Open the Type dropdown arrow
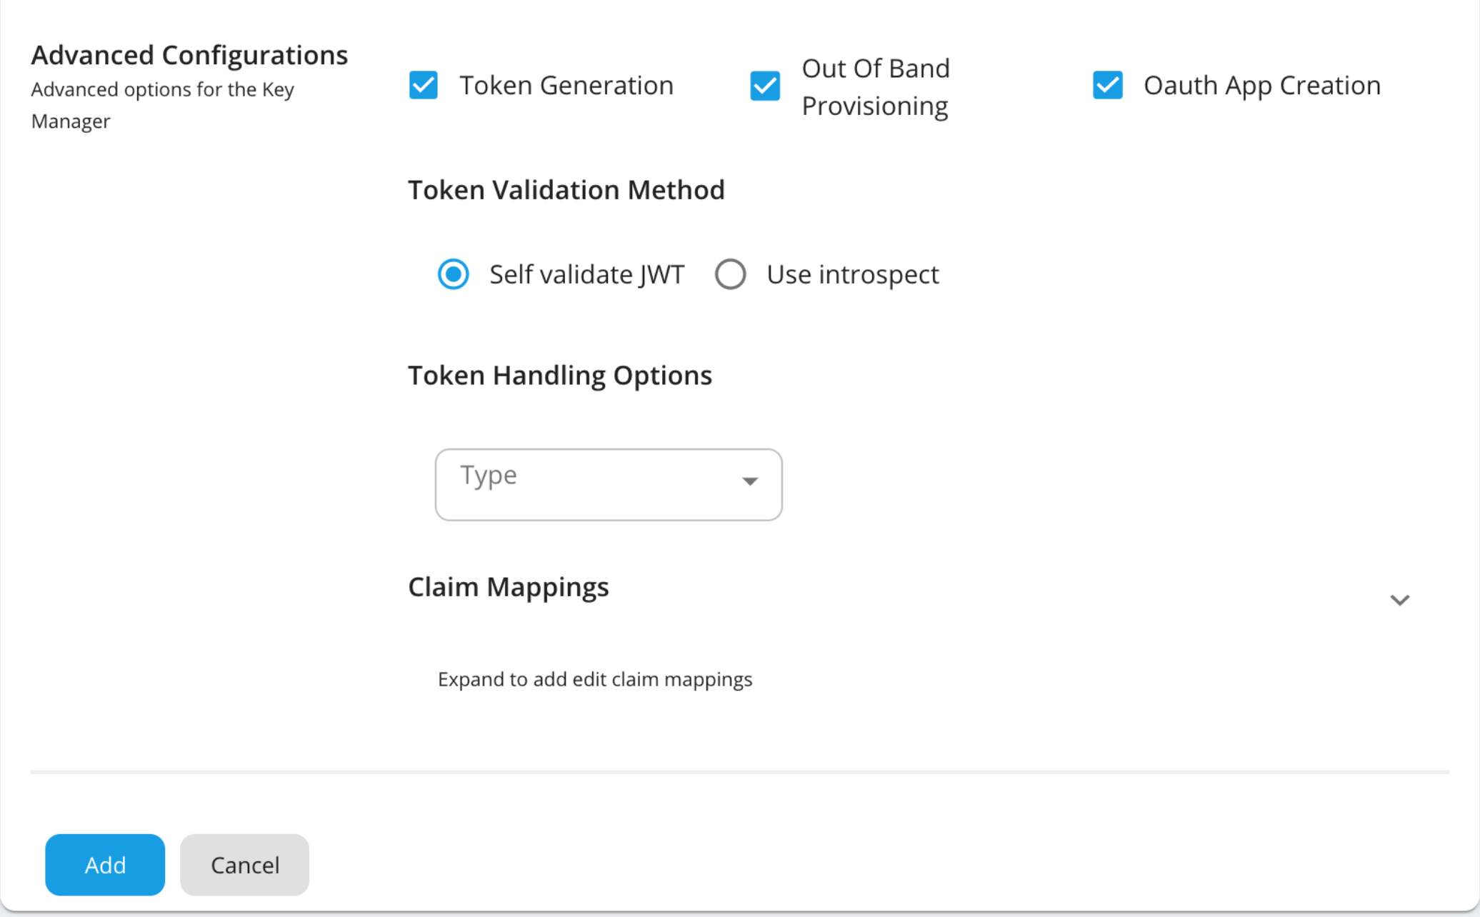1480x917 pixels. pos(749,481)
